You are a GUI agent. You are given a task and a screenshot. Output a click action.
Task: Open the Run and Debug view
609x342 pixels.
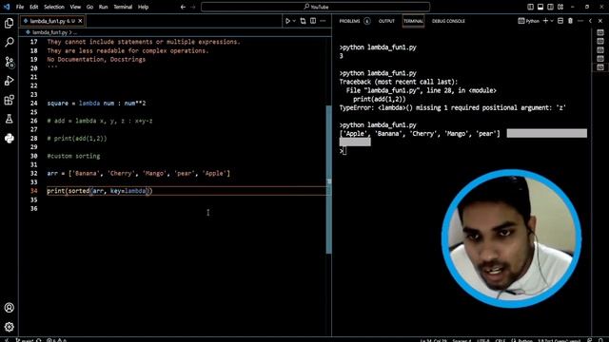coord(9,81)
